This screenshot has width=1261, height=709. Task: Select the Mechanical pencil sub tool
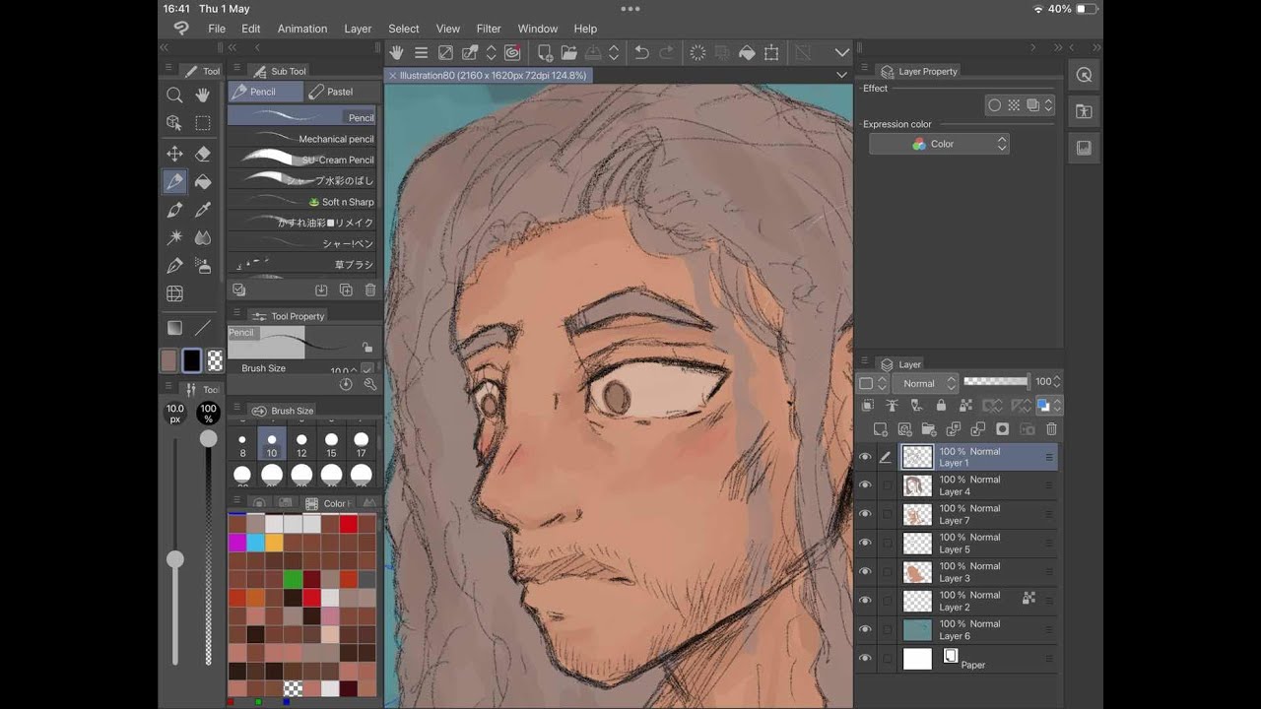[302, 139]
